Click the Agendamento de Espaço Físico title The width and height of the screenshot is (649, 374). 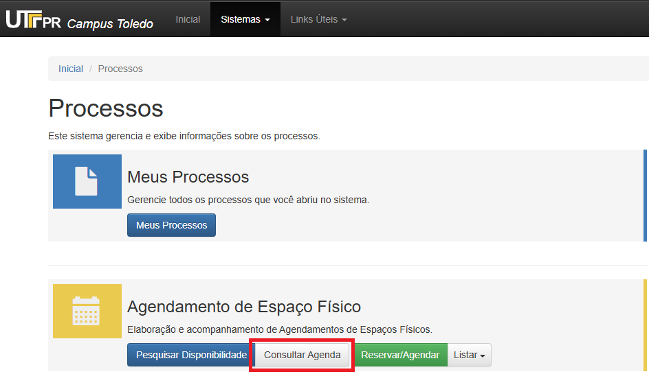click(x=244, y=306)
